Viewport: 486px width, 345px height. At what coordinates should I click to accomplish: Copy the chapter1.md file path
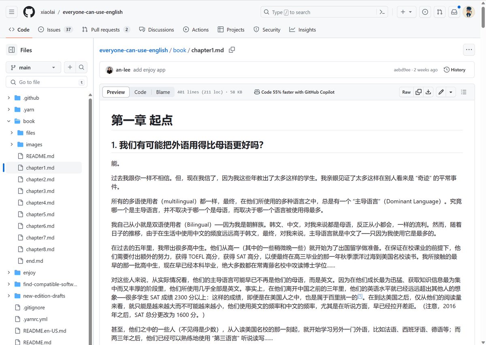click(232, 50)
